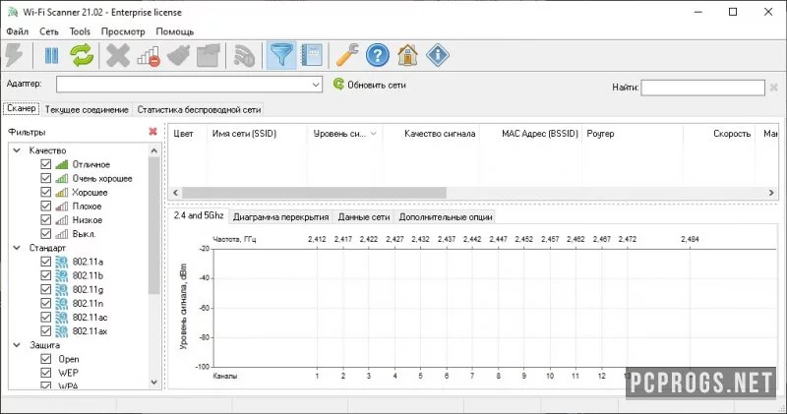
Task: Click the signal bars remove icon
Action: click(x=149, y=55)
